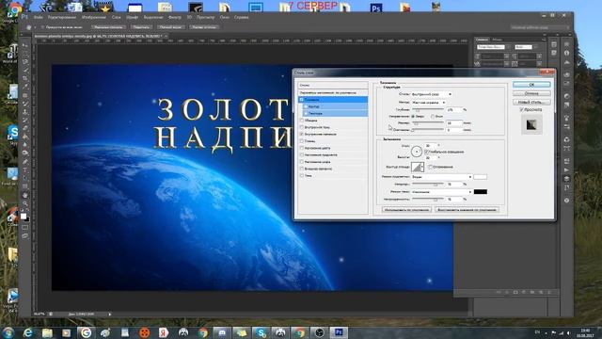Open the Контур глянца contour picker

(x=418, y=167)
